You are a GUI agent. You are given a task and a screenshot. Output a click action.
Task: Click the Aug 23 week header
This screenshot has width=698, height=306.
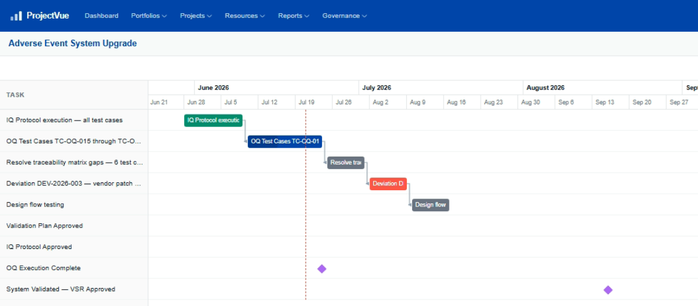[499, 102]
